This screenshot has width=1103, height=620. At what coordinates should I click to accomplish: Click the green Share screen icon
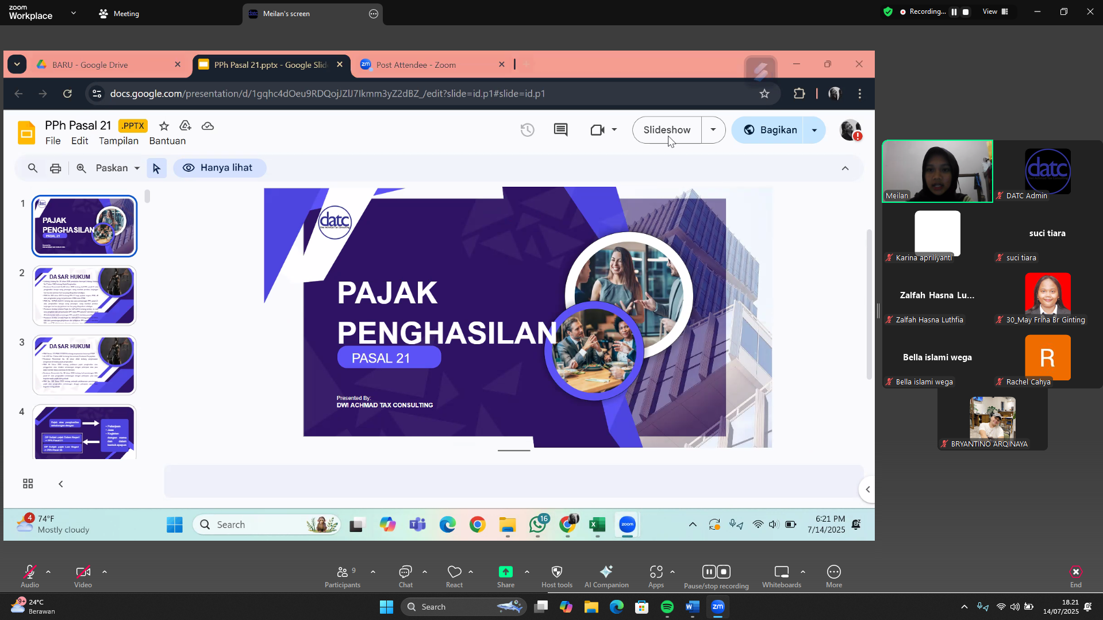click(x=505, y=572)
